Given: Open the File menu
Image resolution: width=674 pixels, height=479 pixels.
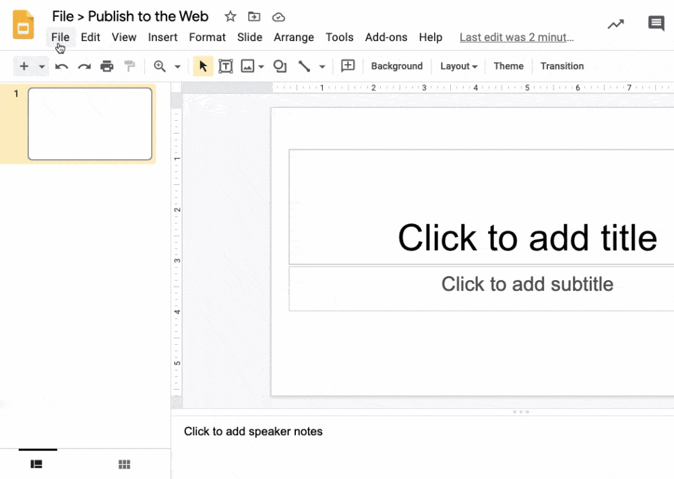Looking at the screenshot, I should (x=60, y=37).
